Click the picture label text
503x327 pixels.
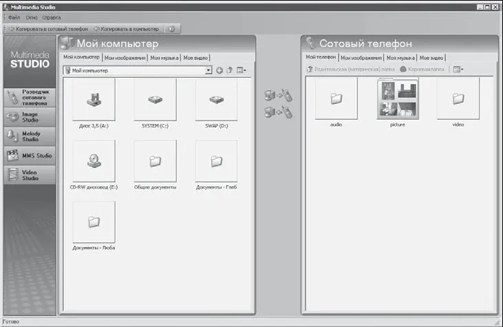pyautogui.click(x=398, y=125)
